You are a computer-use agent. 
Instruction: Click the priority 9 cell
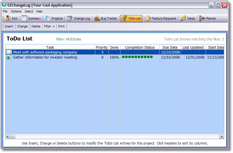pyautogui.click(x=102, y=57)
